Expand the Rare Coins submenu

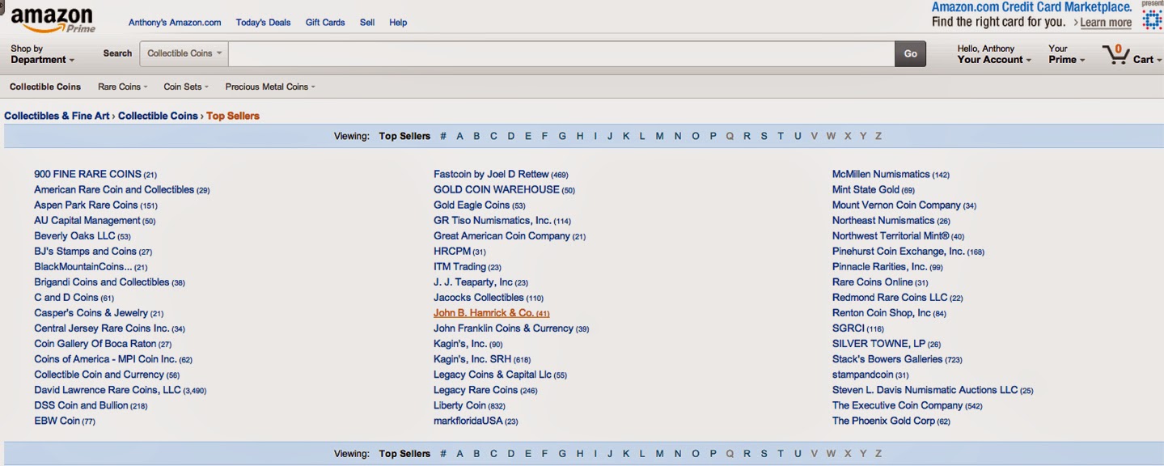(122, 87)
